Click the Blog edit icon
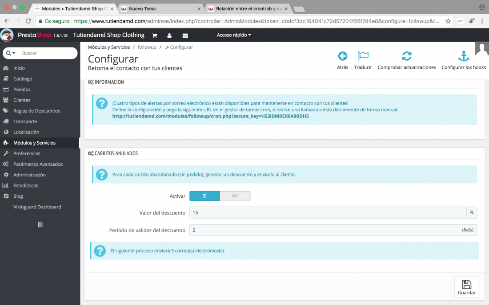The width and height of the screenshot is (489, 305). point(6,196)
